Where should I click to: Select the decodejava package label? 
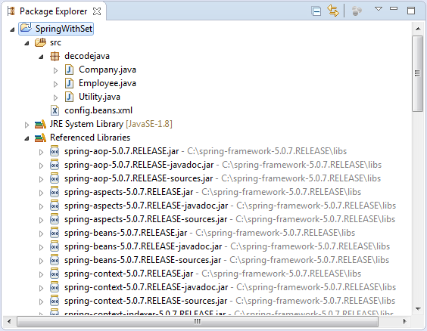87,56
